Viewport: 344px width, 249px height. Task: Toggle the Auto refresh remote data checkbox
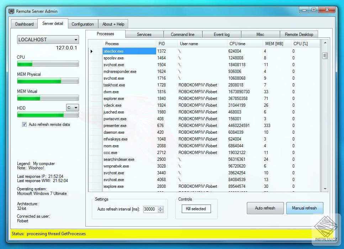click(24, 124)
